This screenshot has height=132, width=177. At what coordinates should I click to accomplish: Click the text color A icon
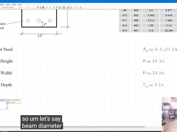(37, 7)
